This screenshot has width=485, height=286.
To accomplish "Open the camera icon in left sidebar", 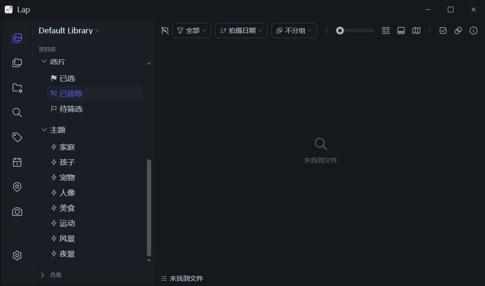I will (17, 212).
